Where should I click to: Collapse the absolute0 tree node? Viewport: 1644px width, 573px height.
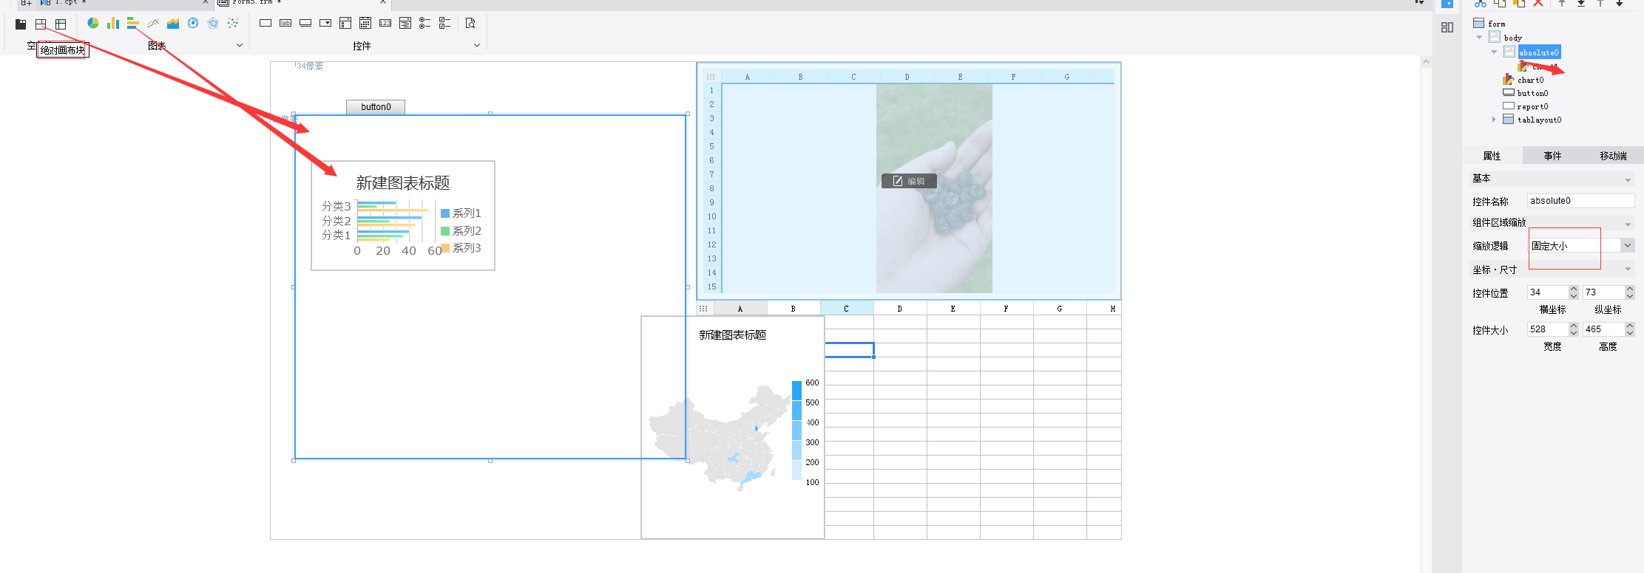(x=1494, y=52)
